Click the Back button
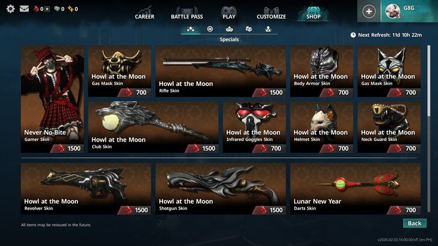This screenshot has height=246, width=438. [415, 223]
